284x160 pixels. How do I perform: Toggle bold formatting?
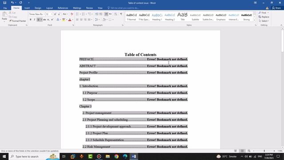[x=31, y=20]
